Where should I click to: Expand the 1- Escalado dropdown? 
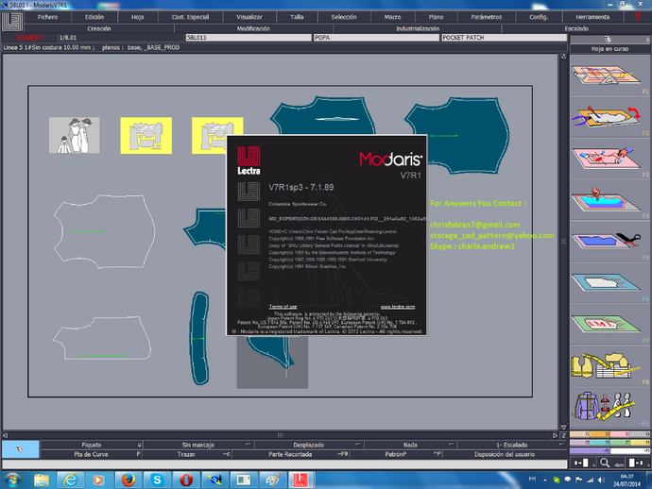pos(512,445)
